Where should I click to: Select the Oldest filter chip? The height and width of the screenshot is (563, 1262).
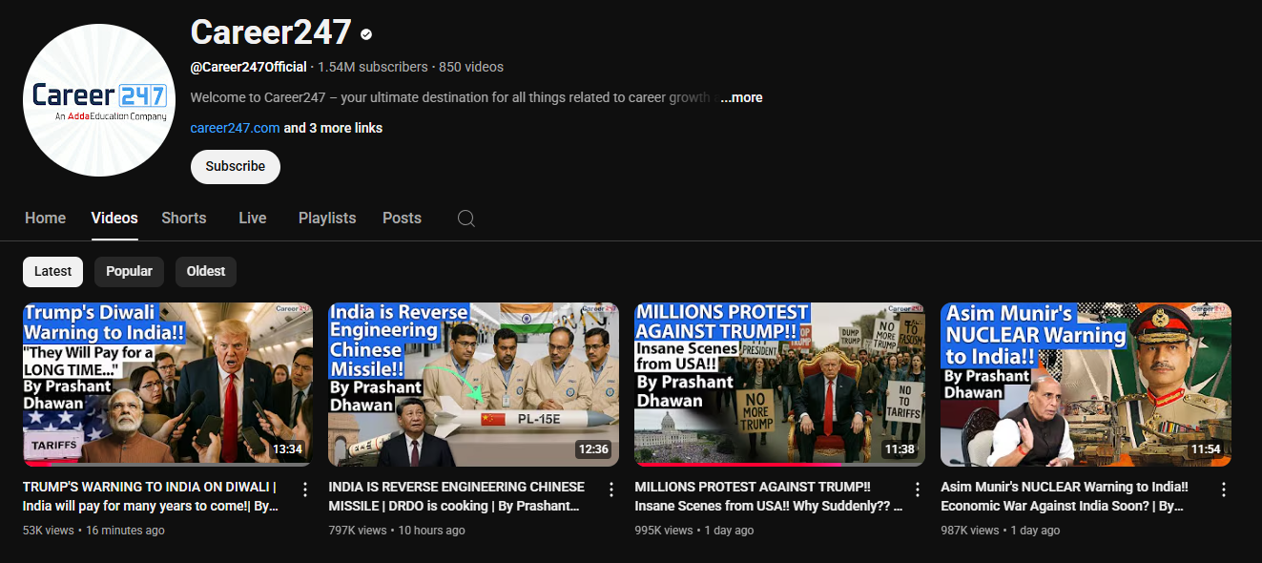(205, 272)
